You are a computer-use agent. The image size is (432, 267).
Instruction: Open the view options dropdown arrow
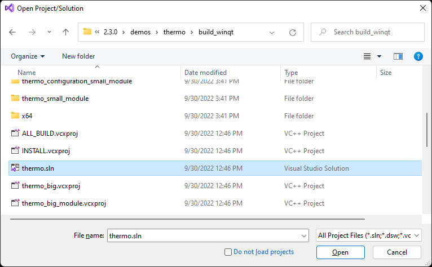[x=379, y=56]
